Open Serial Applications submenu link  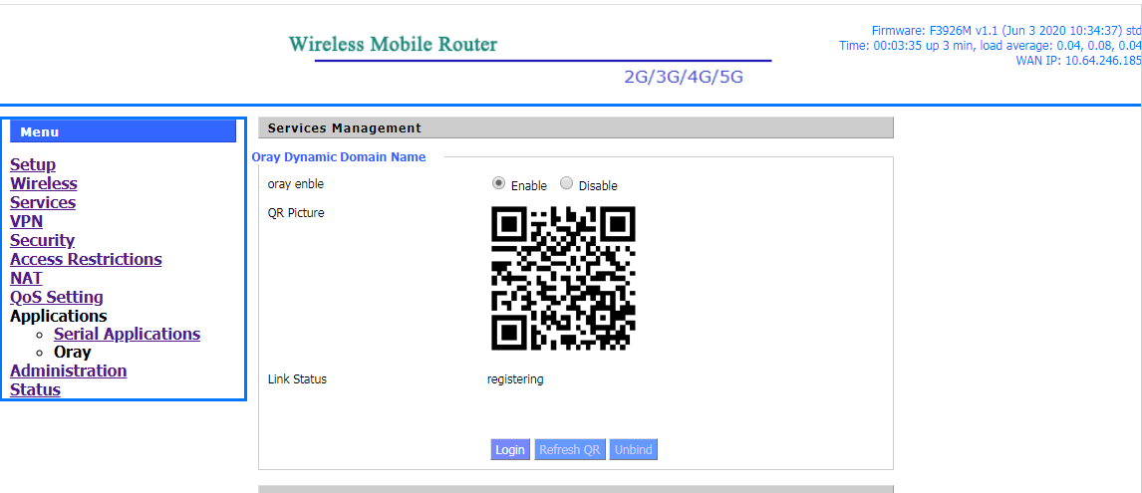(127, 335)
